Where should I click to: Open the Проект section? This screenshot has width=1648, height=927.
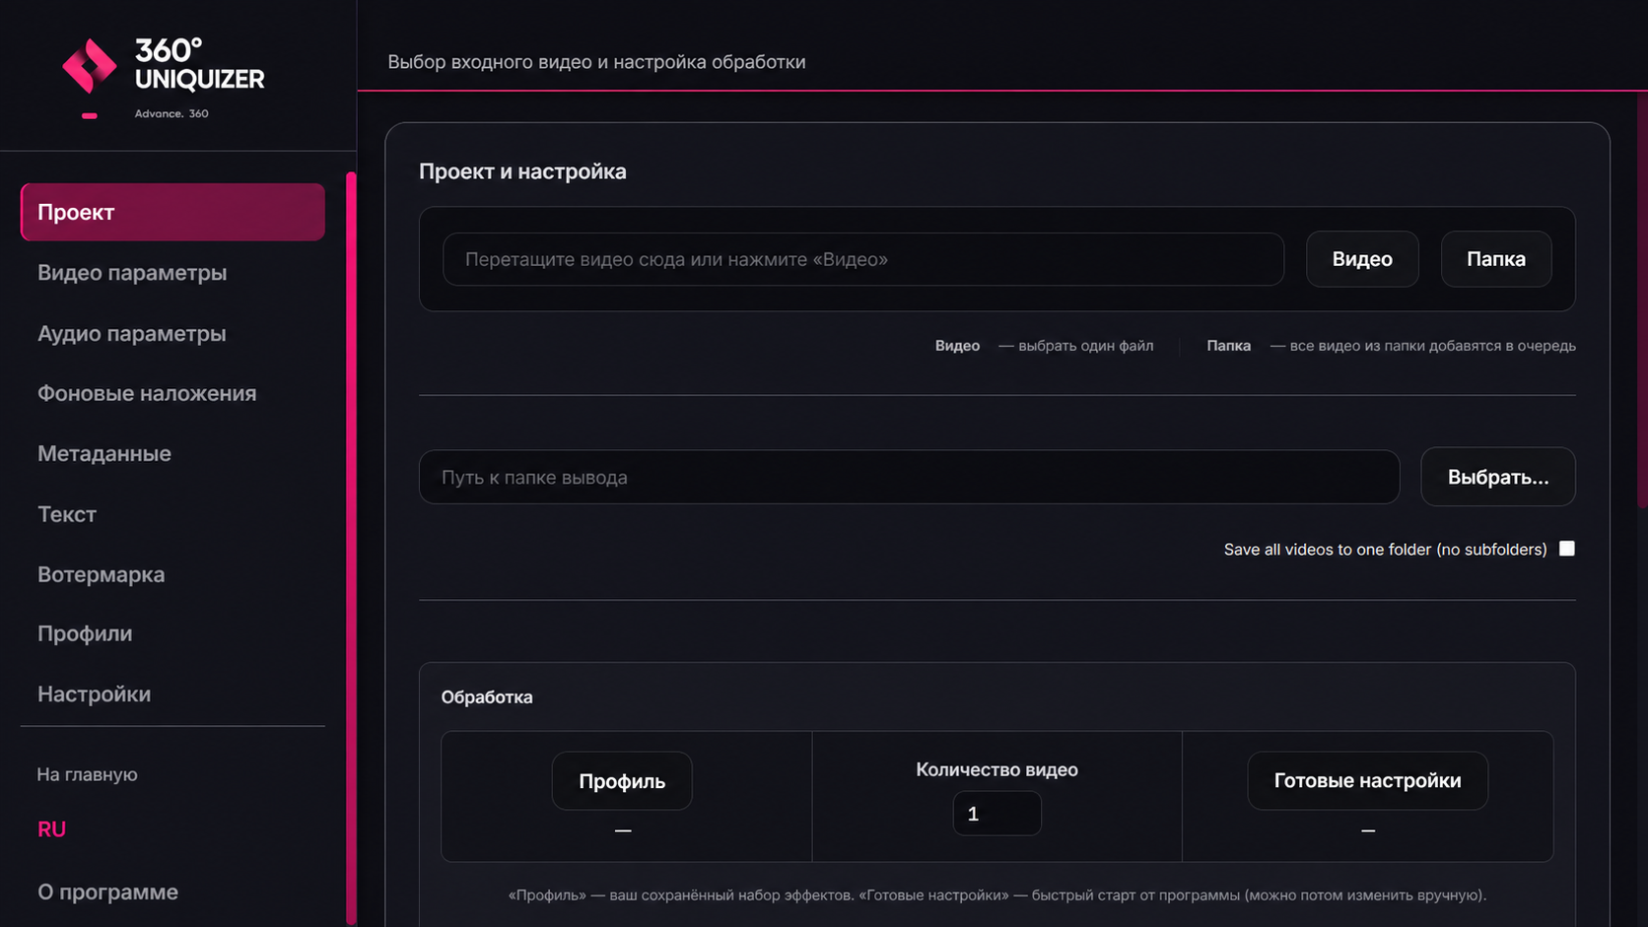click(x=172, y=212)
